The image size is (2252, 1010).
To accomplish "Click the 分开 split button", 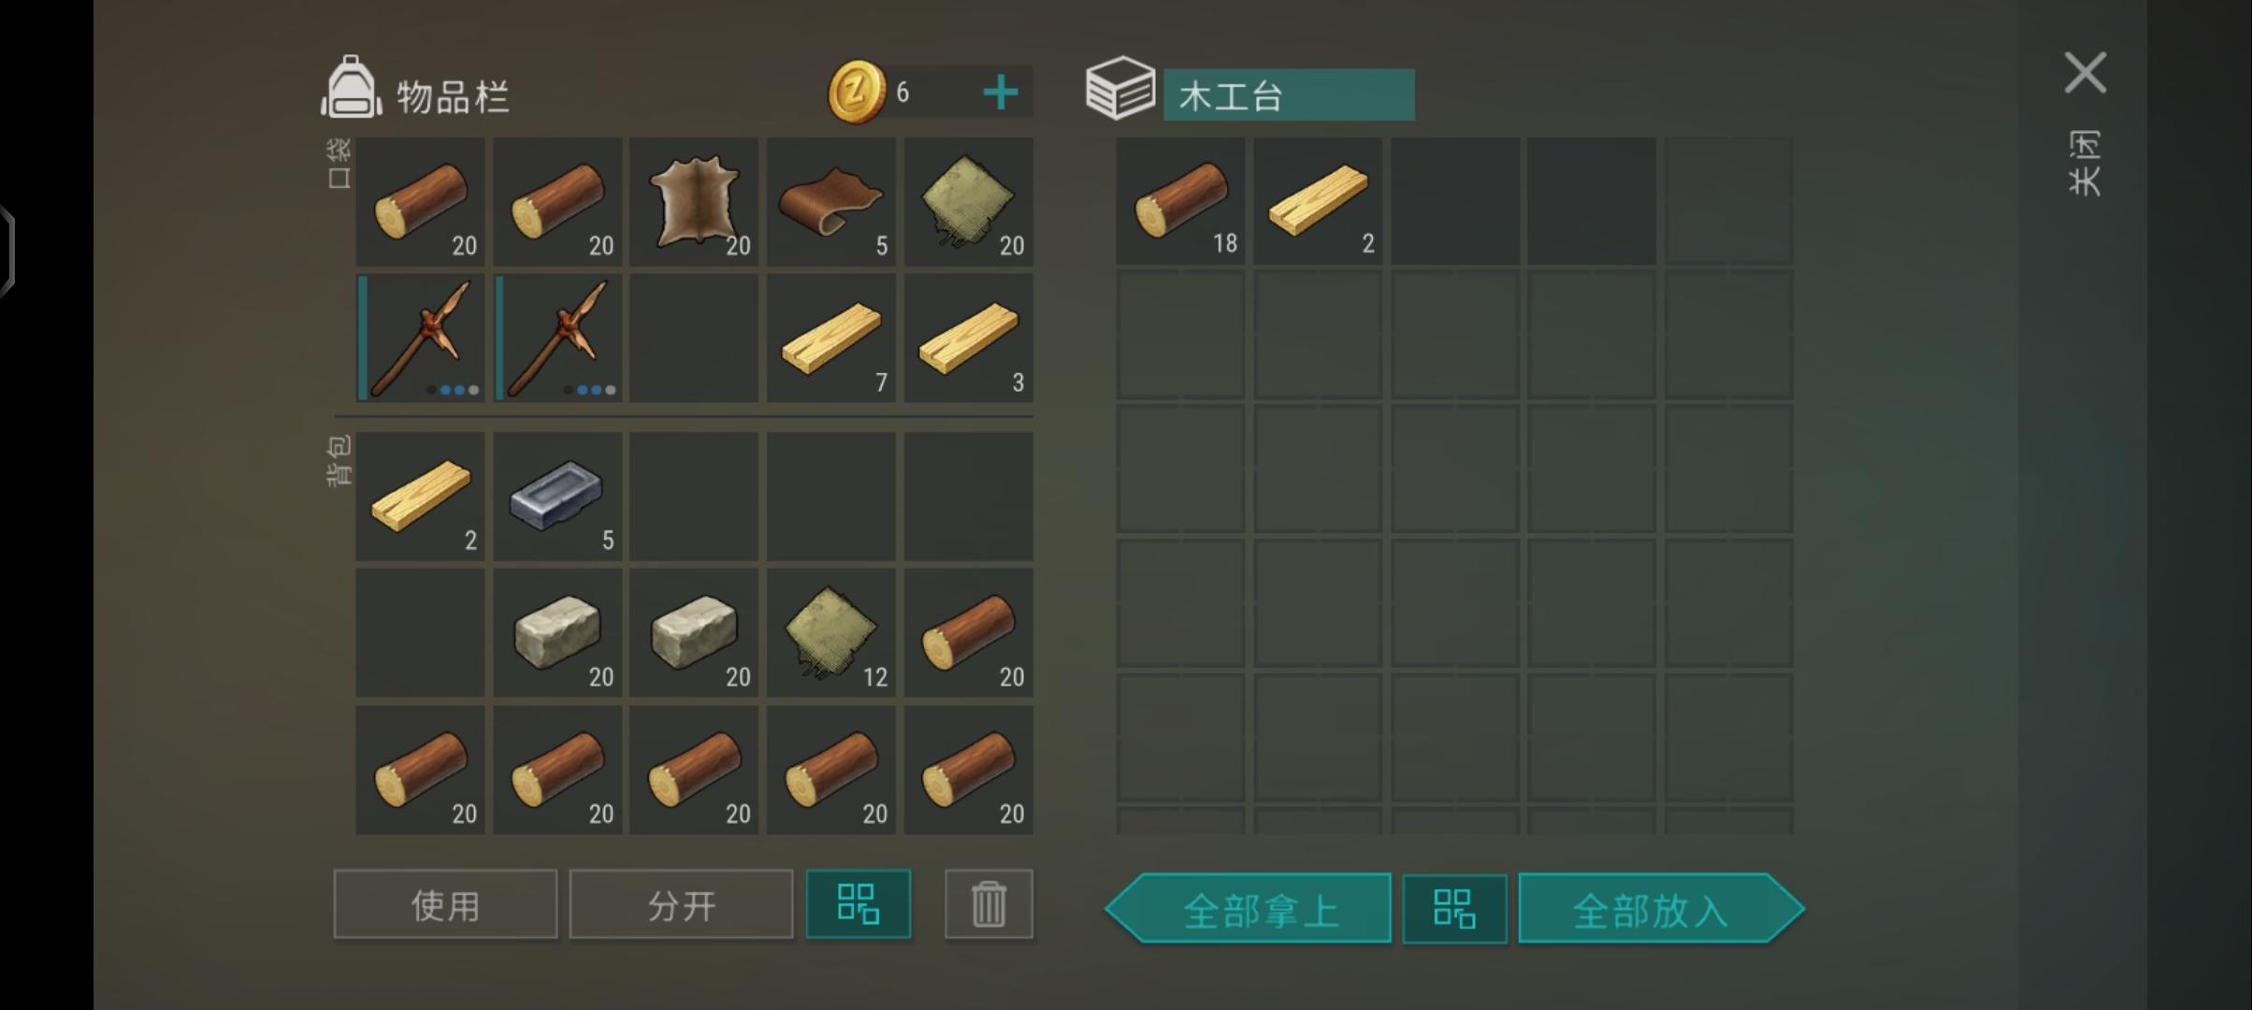I will [681, 904].
